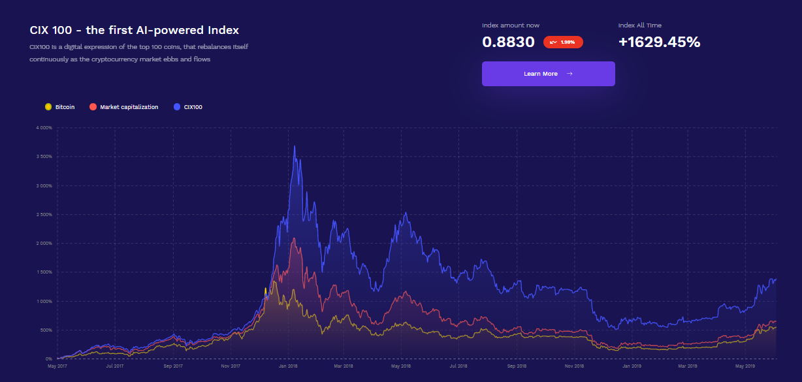802x382 pixels.
Task: Click the May 2019 x-axis label
Action: point(745,366)
